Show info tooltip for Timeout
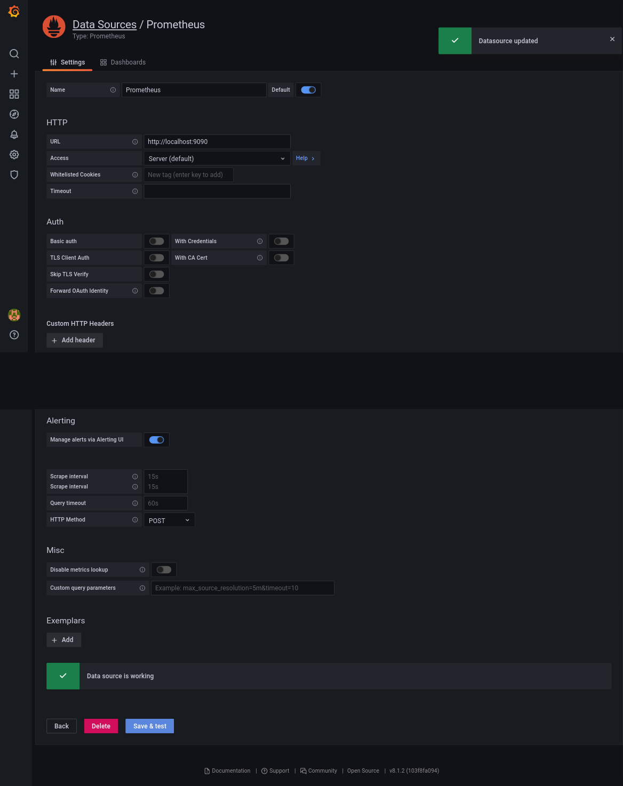Viewport: 623px width, 786px height. pyautogui.click(x=135, y=191)
